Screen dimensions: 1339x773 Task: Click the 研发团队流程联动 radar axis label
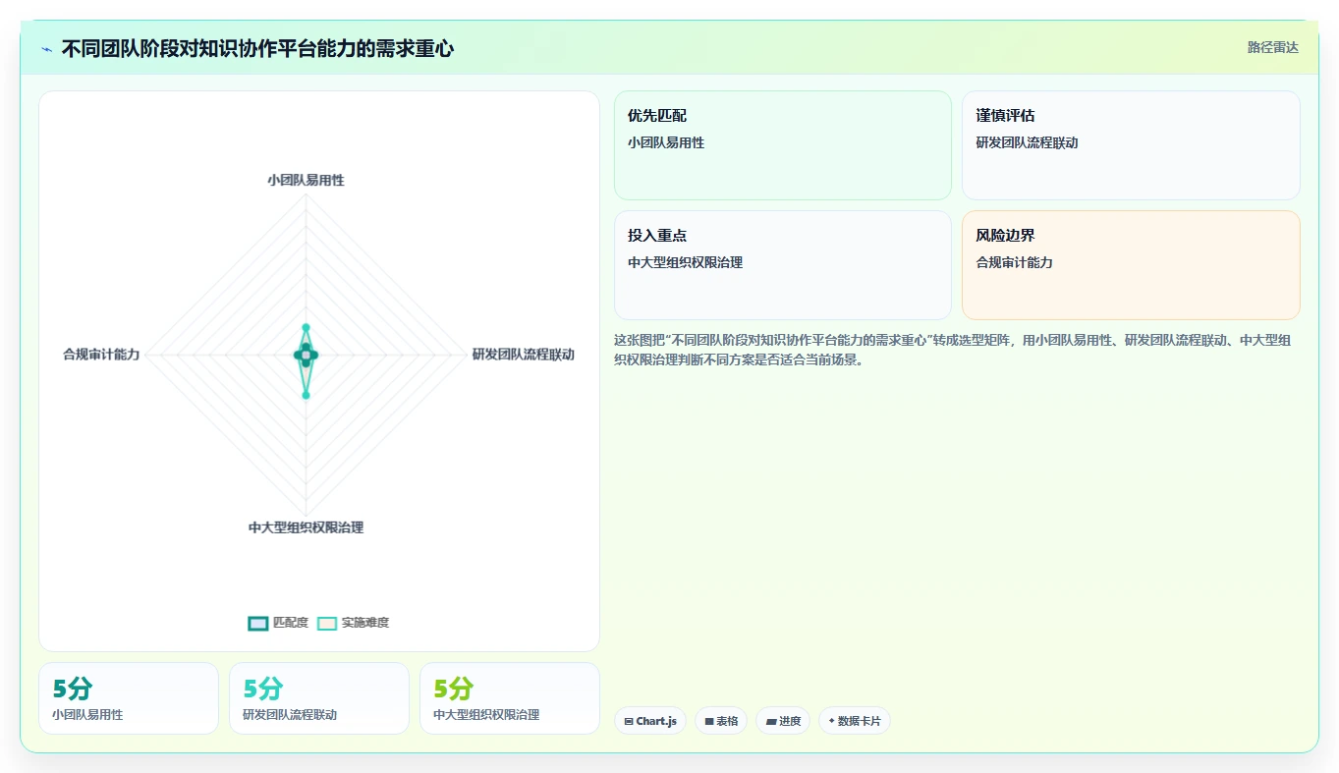(x=523, y=355)
